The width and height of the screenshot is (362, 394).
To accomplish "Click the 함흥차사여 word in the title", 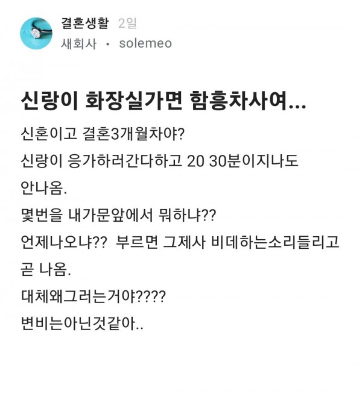I will pyautogui.click(x=238, y=101).
